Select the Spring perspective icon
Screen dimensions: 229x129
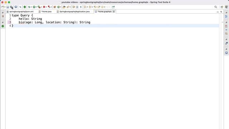point(226,7)
